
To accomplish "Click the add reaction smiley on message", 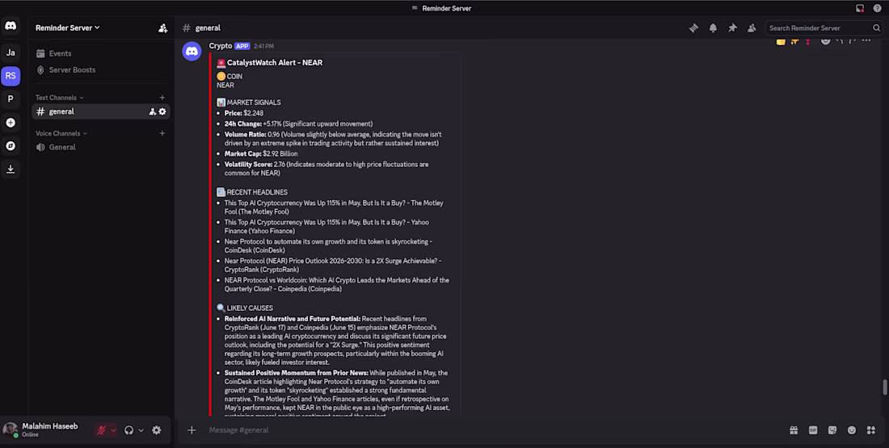I will [825, 40].
